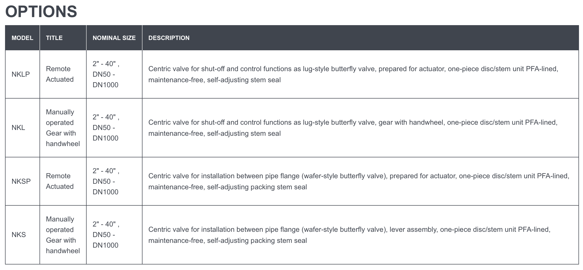Click nominal size cell in NKLP row
Image resolution: width=583 pixels, height=270 pixels.
click(x=106, y=74)
